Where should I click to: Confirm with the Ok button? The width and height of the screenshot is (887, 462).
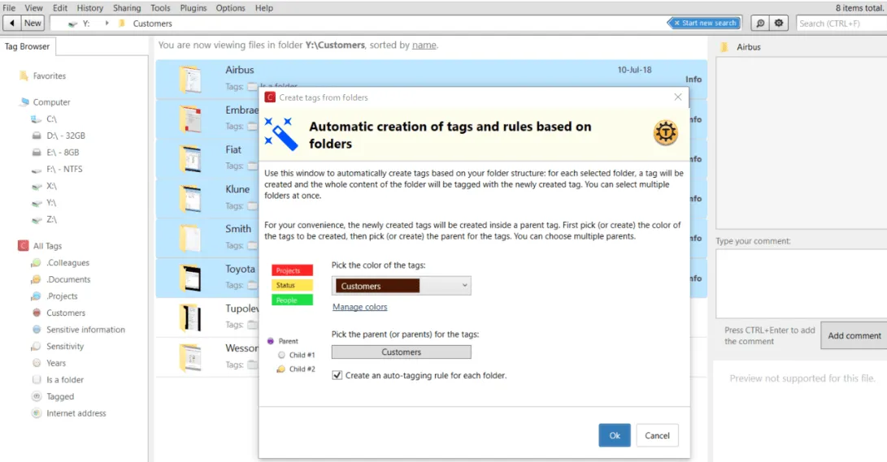pos(615,435)
